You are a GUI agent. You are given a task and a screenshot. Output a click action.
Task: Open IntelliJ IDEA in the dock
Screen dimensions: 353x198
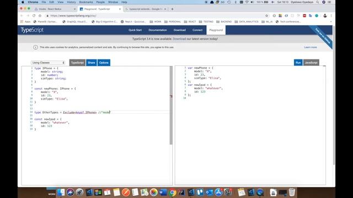pos(181,193)
